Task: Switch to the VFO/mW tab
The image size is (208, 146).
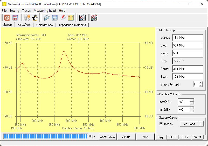Action: point(24,25)
